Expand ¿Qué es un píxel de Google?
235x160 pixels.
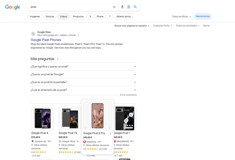[x=84, y=74]
